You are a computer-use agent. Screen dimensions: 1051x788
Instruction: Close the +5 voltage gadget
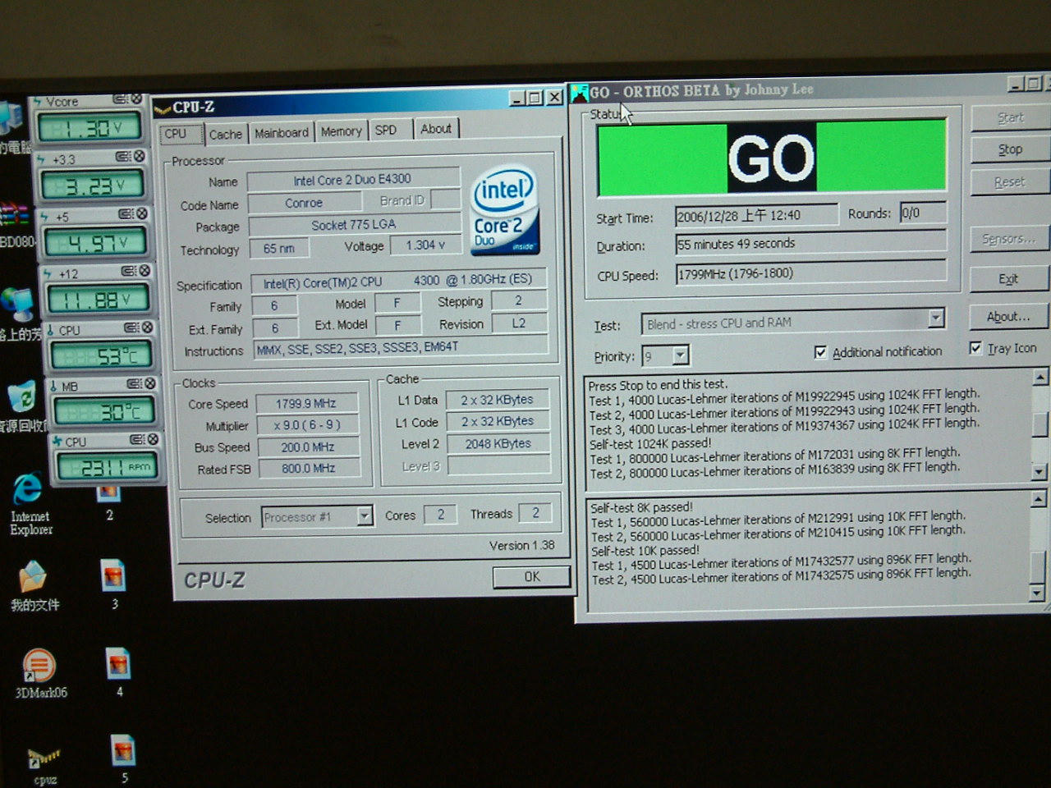tap(141, 213)
